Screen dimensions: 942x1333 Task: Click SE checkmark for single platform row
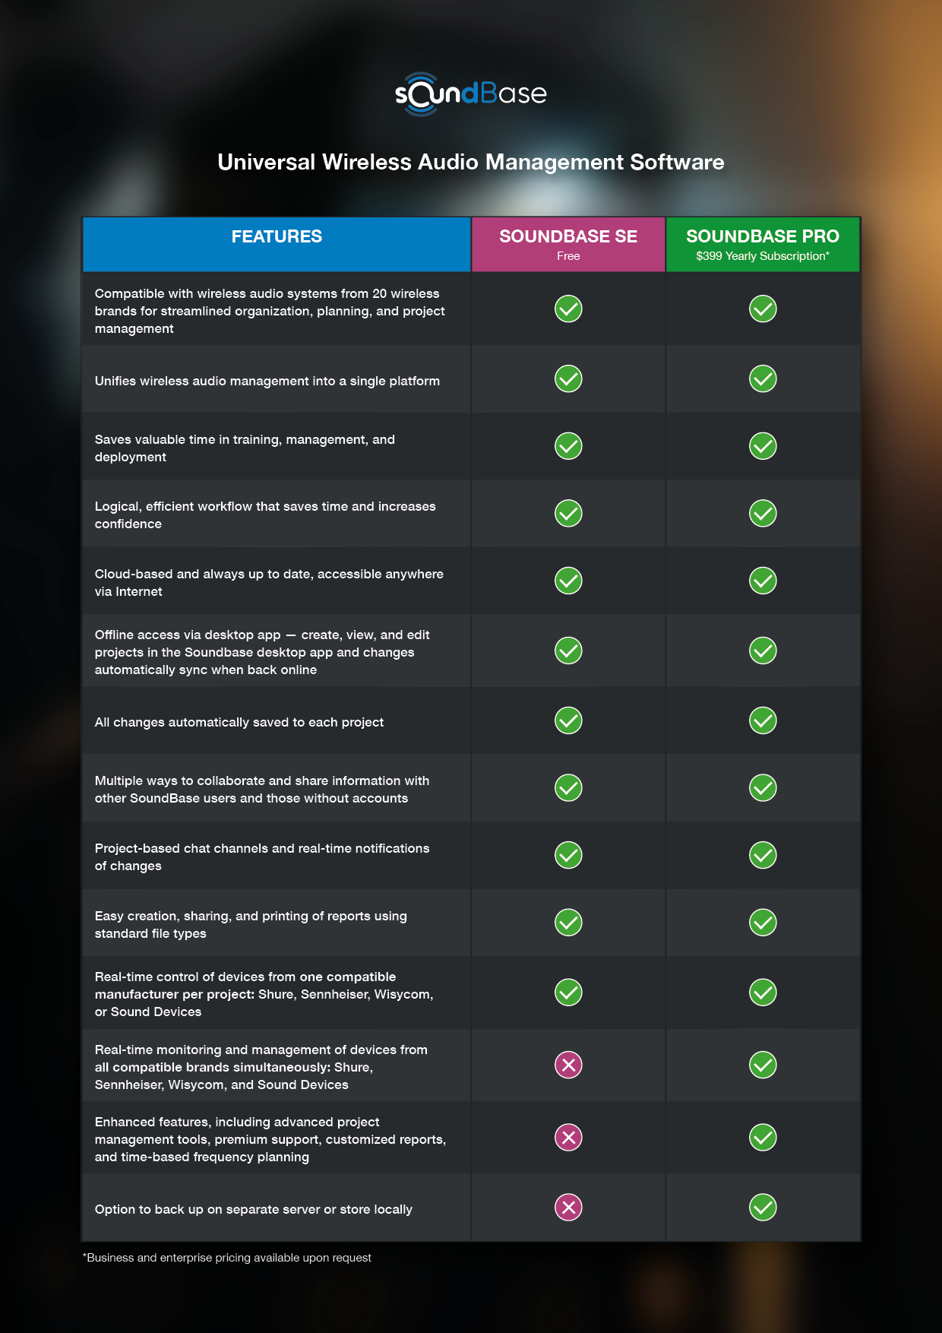[x=568, y=378]
